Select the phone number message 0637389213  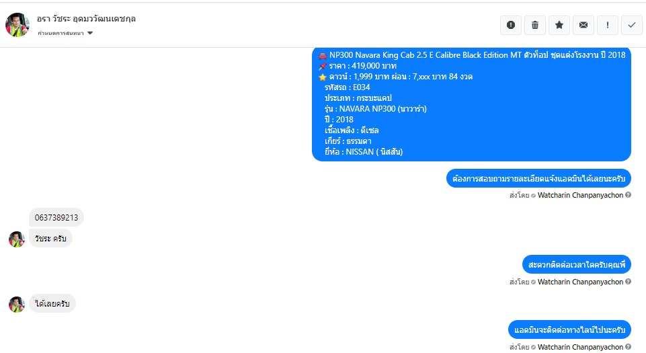pyautogui.click(x=56, y=217)
